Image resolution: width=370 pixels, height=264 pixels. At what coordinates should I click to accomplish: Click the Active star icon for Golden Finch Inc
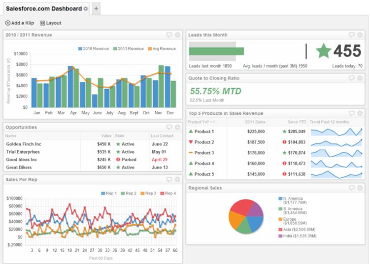point(118,144)
